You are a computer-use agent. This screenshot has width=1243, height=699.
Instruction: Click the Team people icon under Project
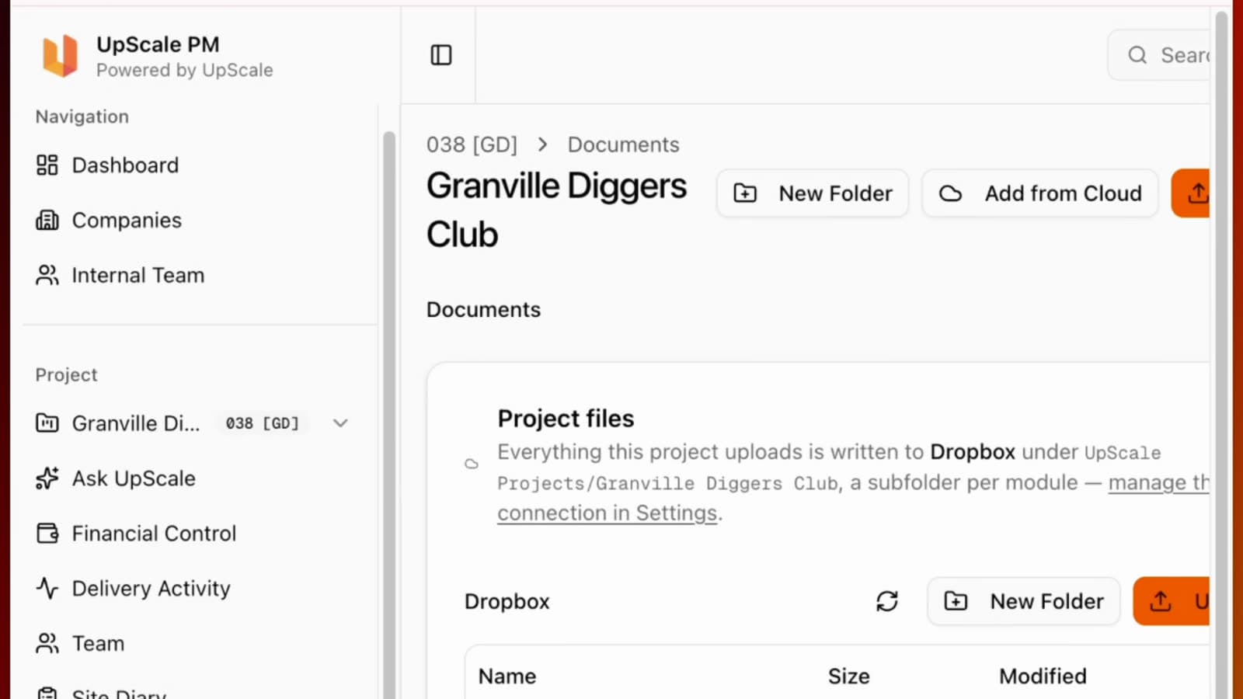tap(47, 644)
